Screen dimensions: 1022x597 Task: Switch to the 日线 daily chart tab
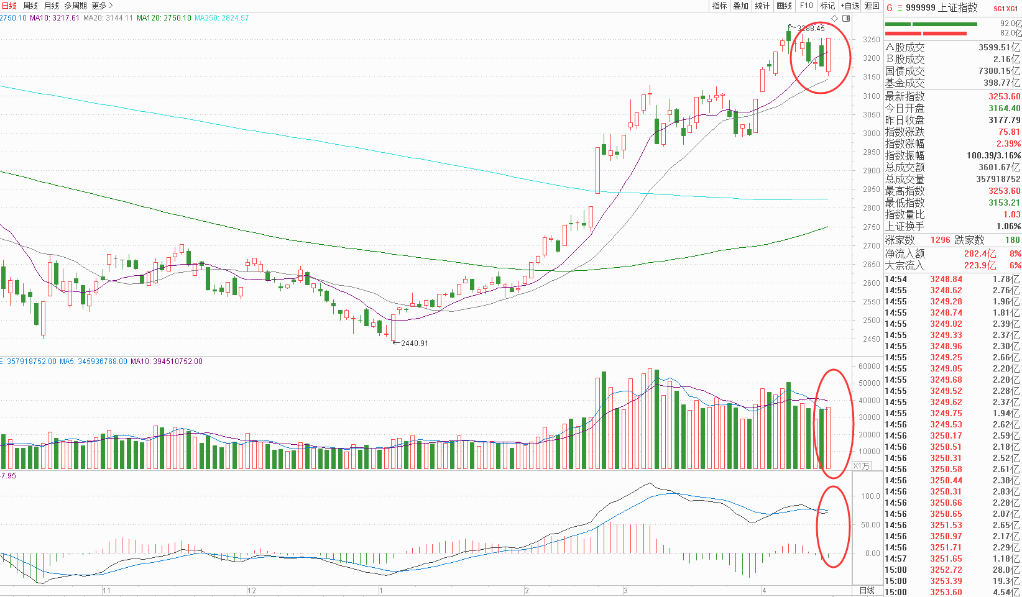coord(9,6)
